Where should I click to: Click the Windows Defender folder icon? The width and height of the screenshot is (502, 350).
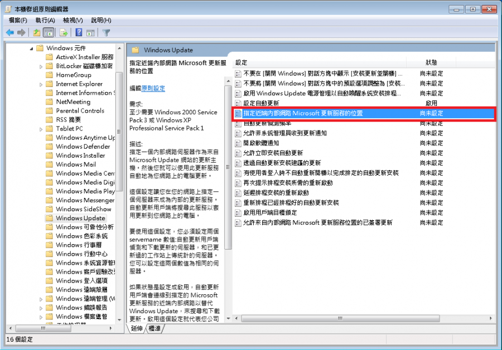[x=50, y=147]
